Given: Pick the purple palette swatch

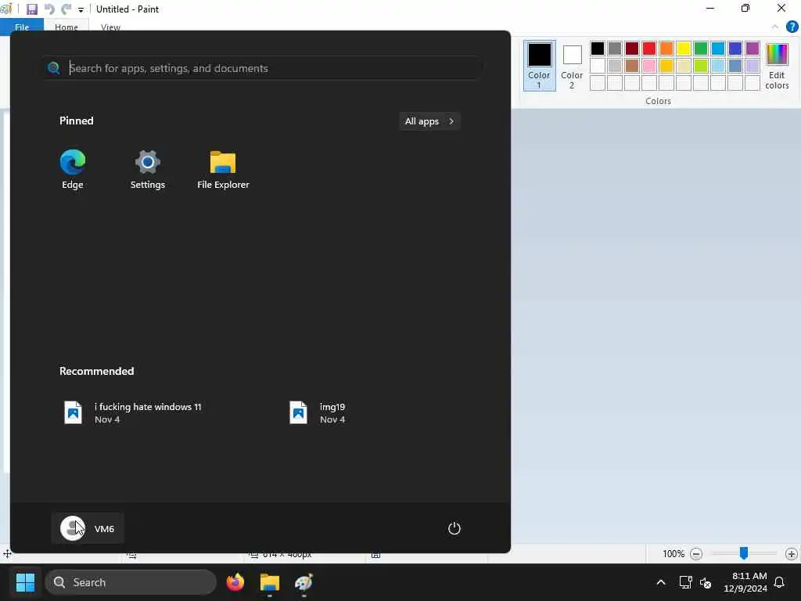Looking at the screenshot, I should (753, 49).
